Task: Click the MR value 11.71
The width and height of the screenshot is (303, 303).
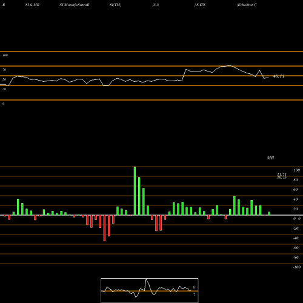Action: 282,175
